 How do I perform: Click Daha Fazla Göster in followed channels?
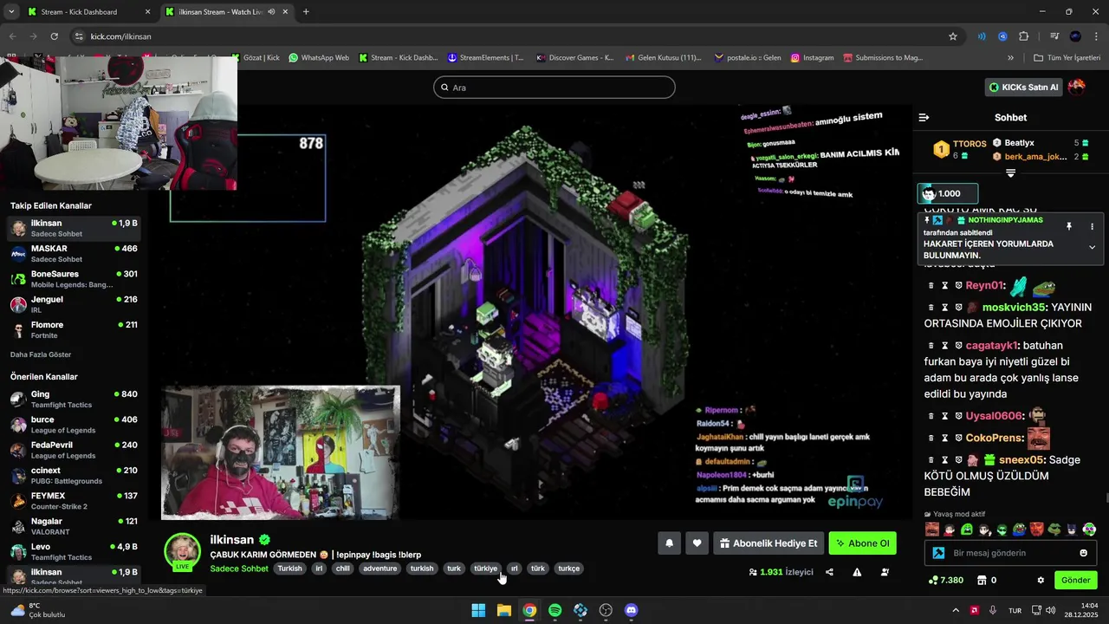pos(41,354)
